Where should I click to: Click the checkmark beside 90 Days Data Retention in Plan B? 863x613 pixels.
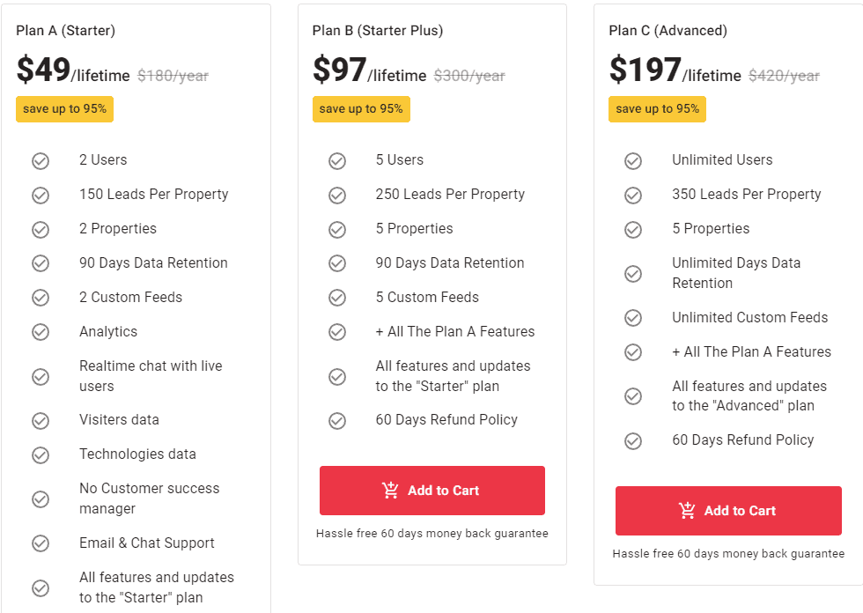coord(337,263)
